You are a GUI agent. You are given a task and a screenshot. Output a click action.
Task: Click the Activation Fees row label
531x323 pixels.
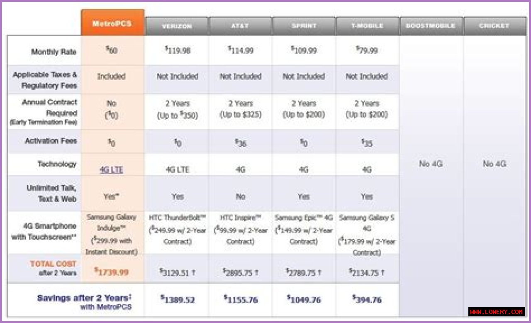(x=51, y=141)
